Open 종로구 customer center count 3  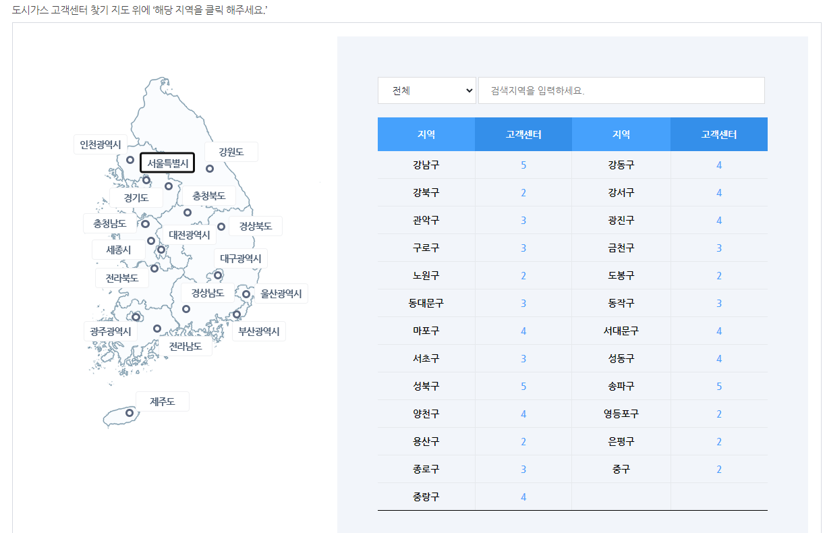coord(523,469)
